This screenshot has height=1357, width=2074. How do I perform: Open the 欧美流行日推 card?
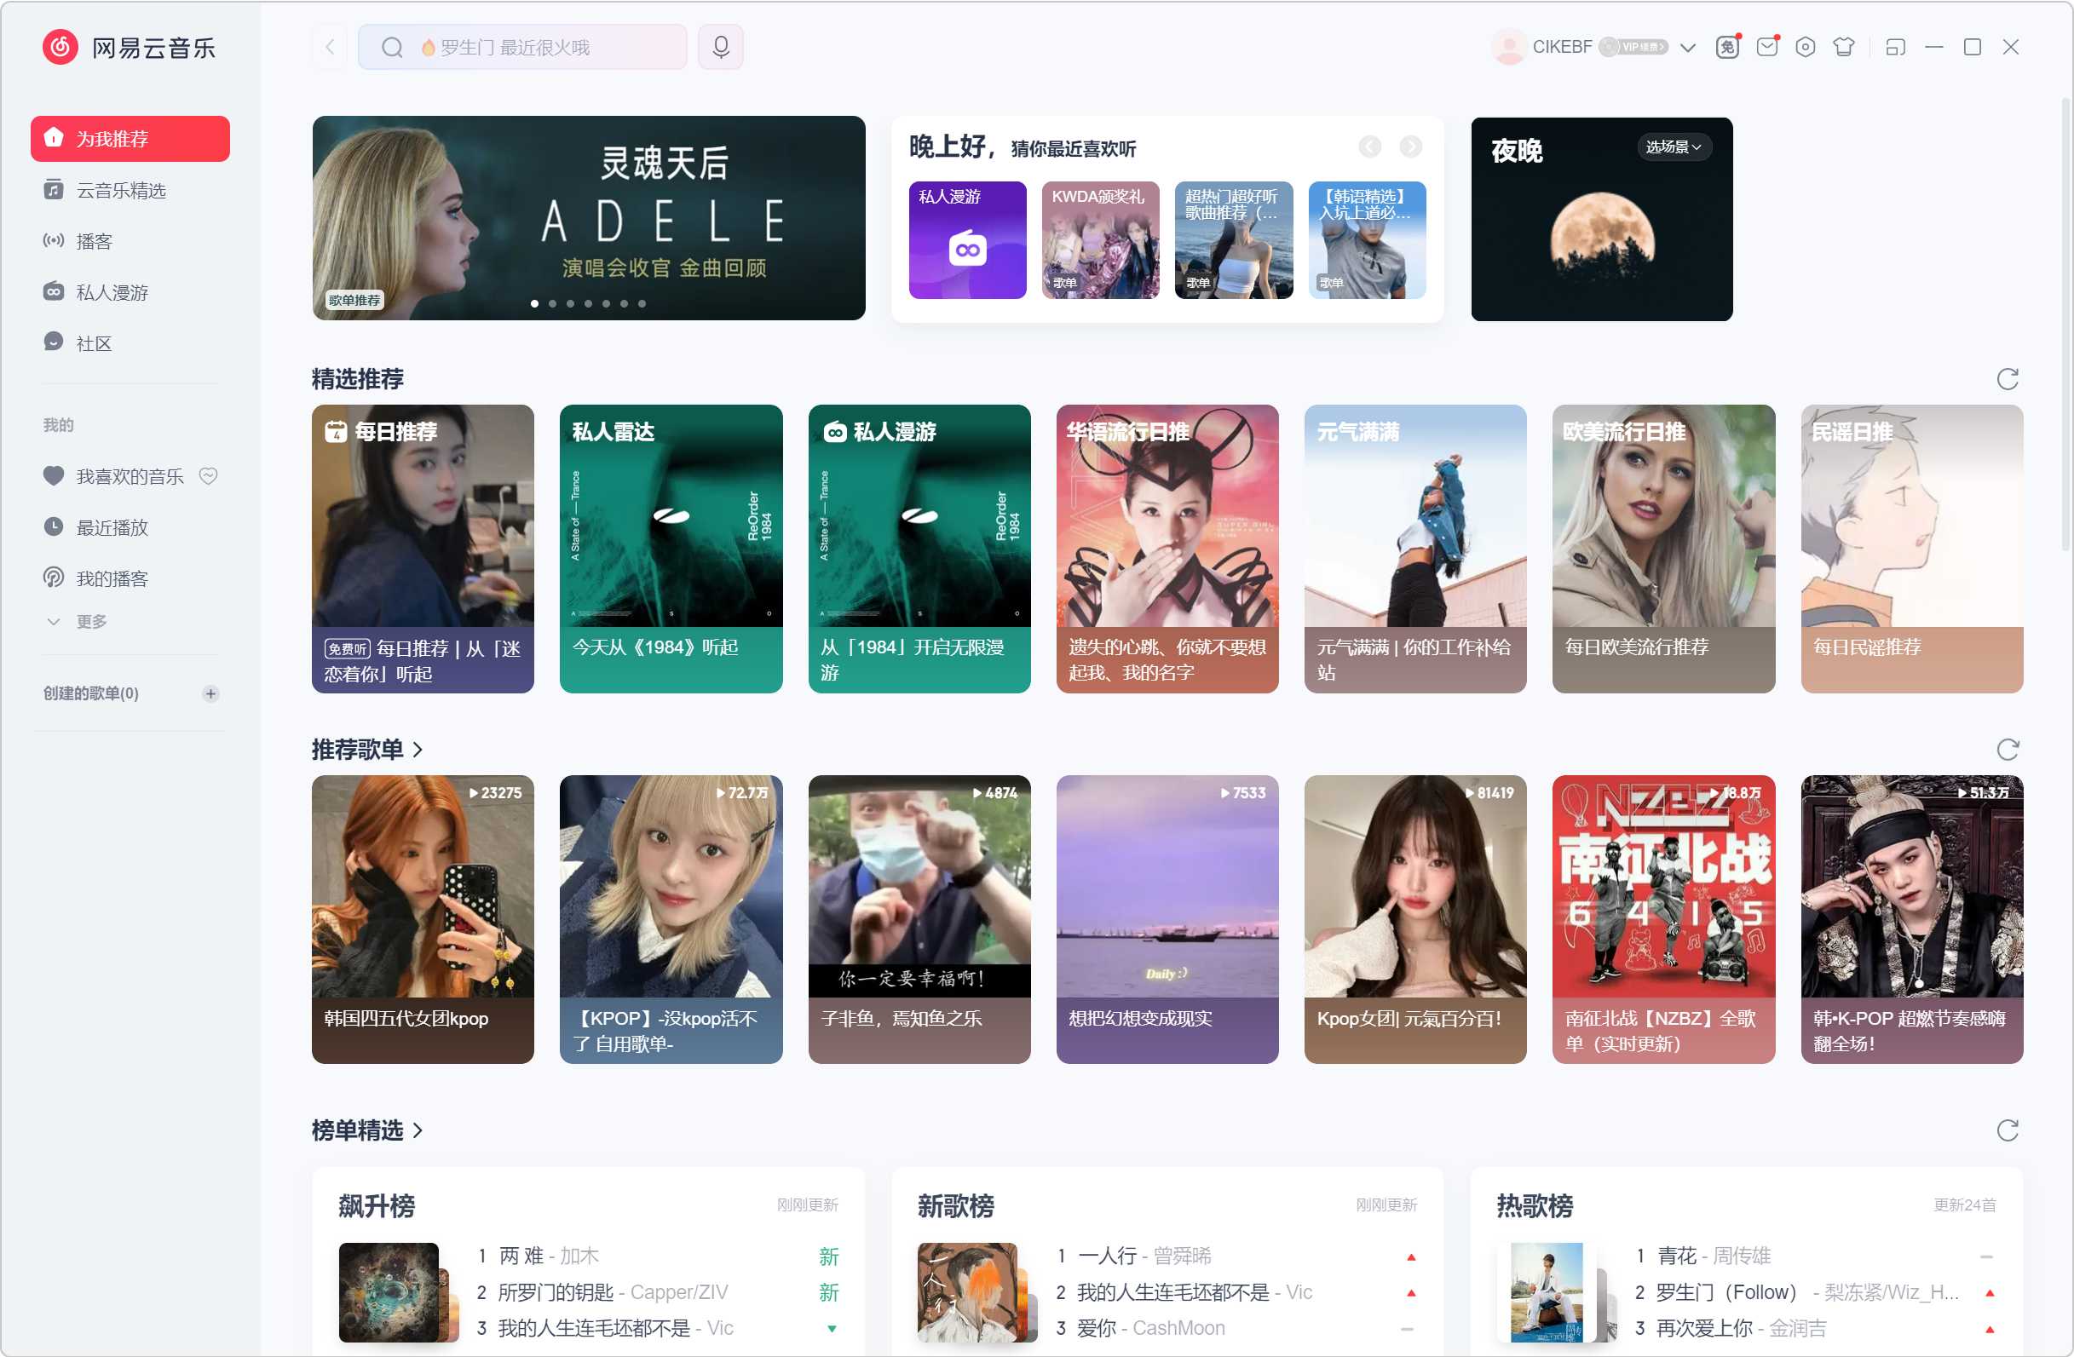[1663, 549]
